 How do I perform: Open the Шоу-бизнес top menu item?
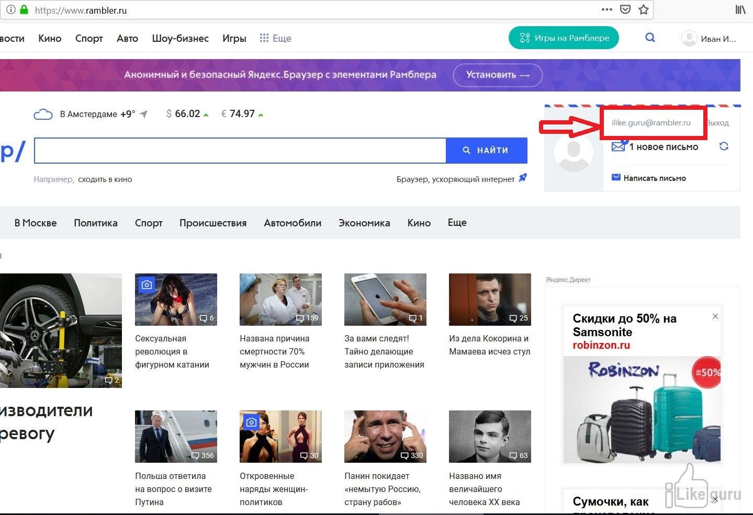(x=180, y=38)
